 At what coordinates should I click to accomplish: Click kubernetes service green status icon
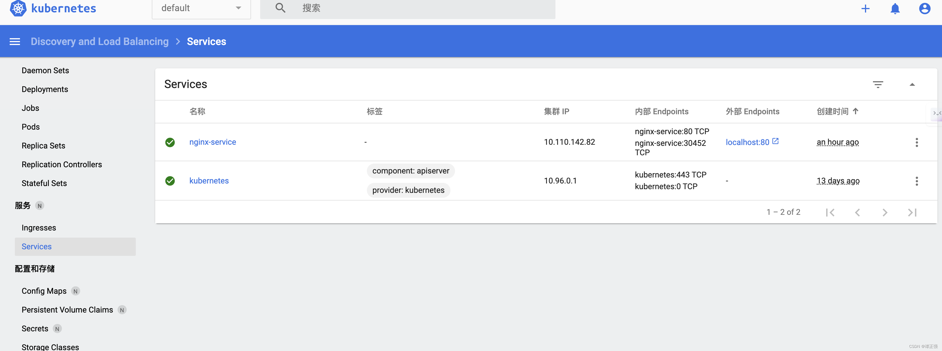pos(170,181)
